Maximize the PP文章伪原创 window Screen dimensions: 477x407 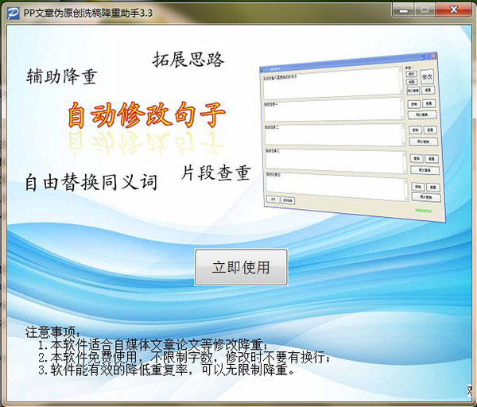tap(425, 10)
